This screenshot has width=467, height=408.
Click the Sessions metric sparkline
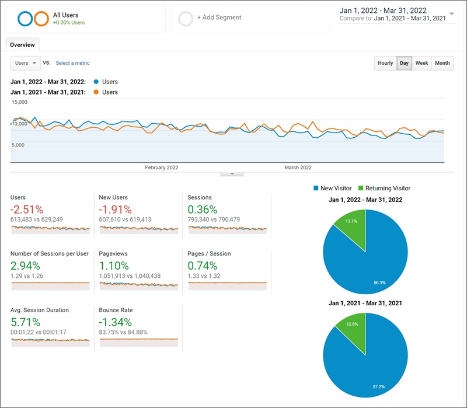pos(227,229)
